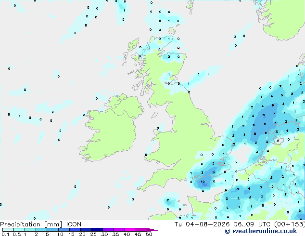Click the 30 legend scale label
Image resolution: width=305 pixels, height=236 pixels.
[x=104, y=234]
